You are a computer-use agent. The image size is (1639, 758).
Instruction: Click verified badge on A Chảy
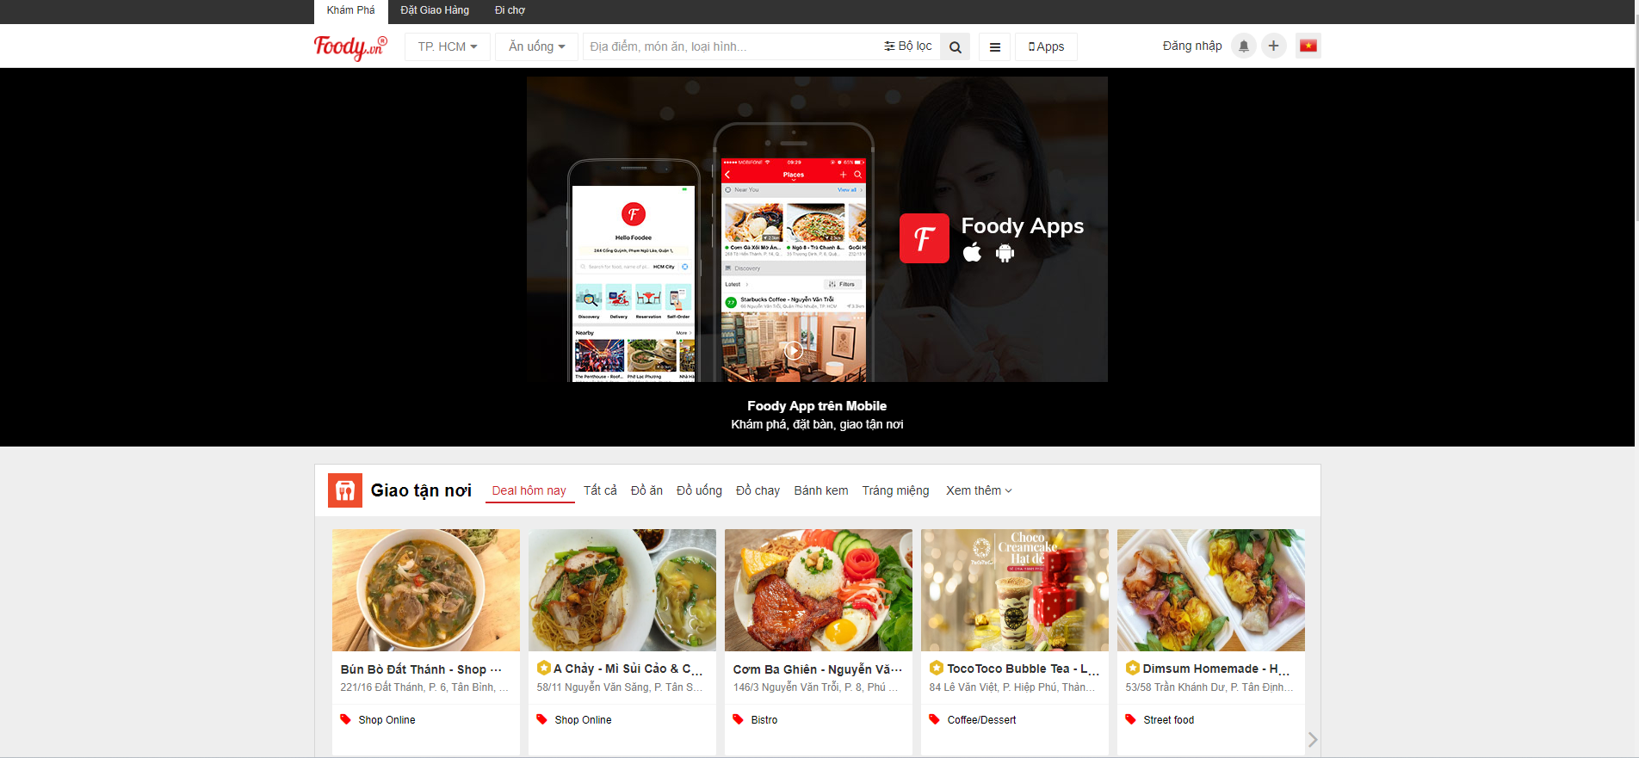544,668
